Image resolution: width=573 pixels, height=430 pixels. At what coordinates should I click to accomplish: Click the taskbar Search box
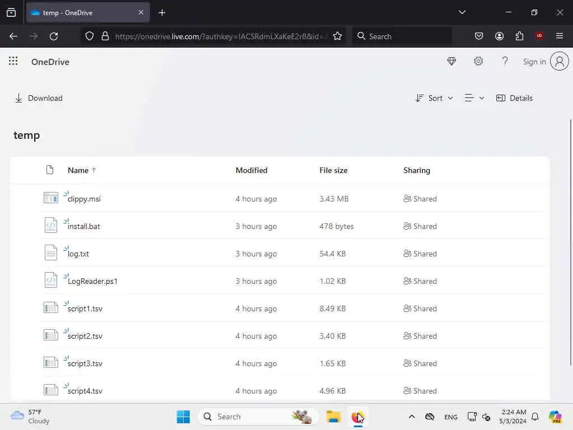coord(258,417)
